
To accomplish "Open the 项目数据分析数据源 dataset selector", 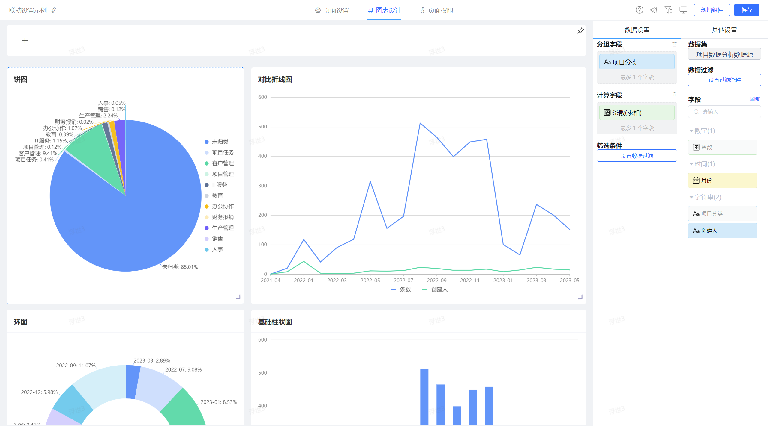I will 724,54.
